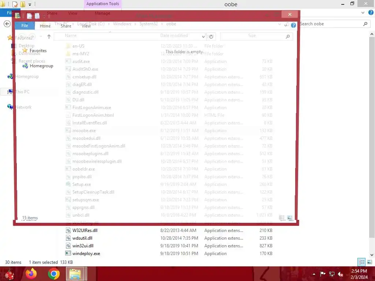375x281 pixels.
Task: Refresh the front window address bar
Action: pos(211,37)
